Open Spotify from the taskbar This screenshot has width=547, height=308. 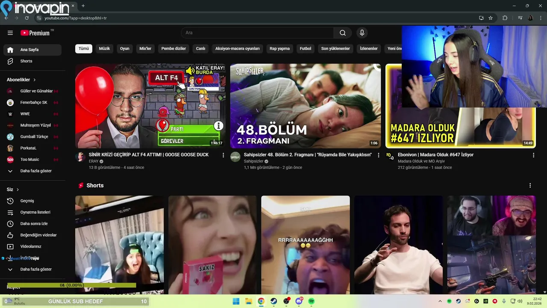pos(312,301)
